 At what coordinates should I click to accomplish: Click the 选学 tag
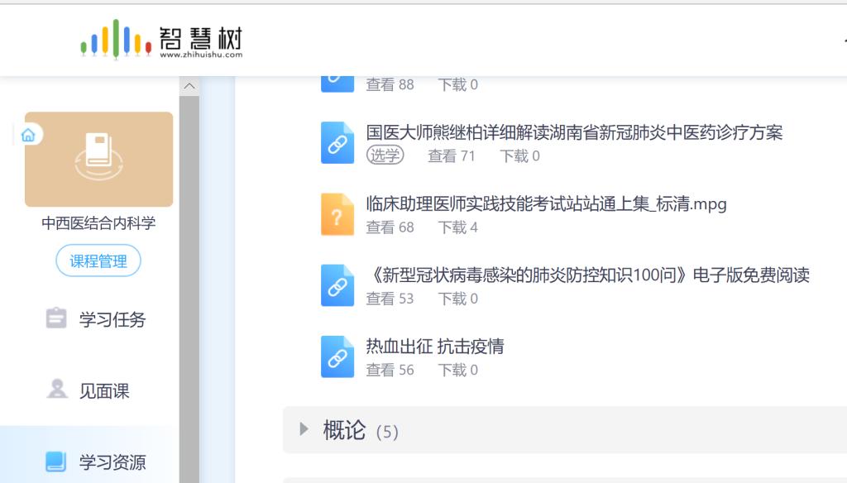385,155
